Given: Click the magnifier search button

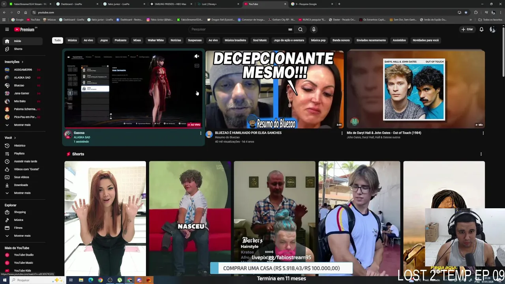Looking at the screenshot, I should tap(300, 29).
